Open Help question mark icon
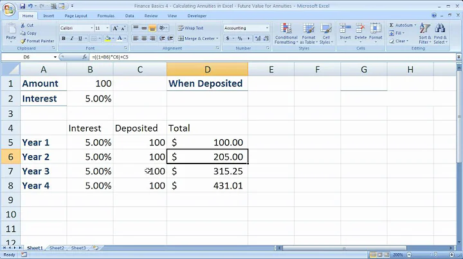 point(434,15)
